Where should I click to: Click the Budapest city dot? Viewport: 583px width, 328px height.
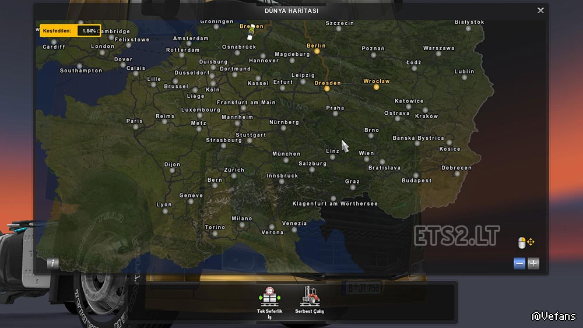[416, 175]
